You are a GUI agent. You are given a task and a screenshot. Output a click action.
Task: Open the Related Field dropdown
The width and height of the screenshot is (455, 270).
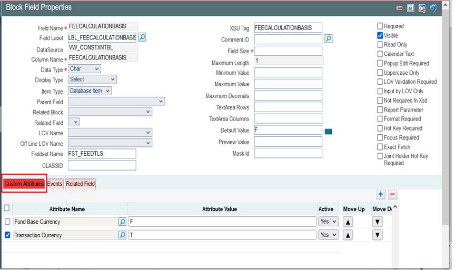click(74, 122)
